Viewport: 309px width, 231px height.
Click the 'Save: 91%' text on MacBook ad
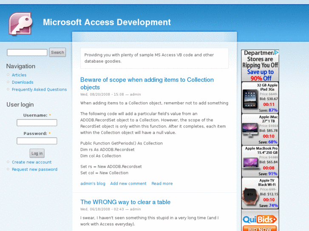pyautogui.click(x=268, y=174)
